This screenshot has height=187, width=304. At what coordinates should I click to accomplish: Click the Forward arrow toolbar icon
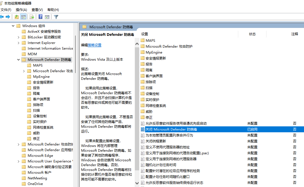(x=8, y=17)
